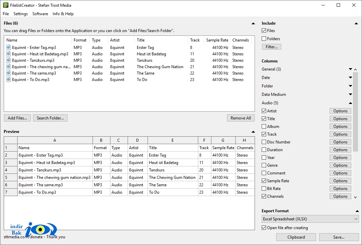This screenshot has width=362, height=245.
Task: Toggle Open file after creating checkbox
Action: (x=264, y=228)
